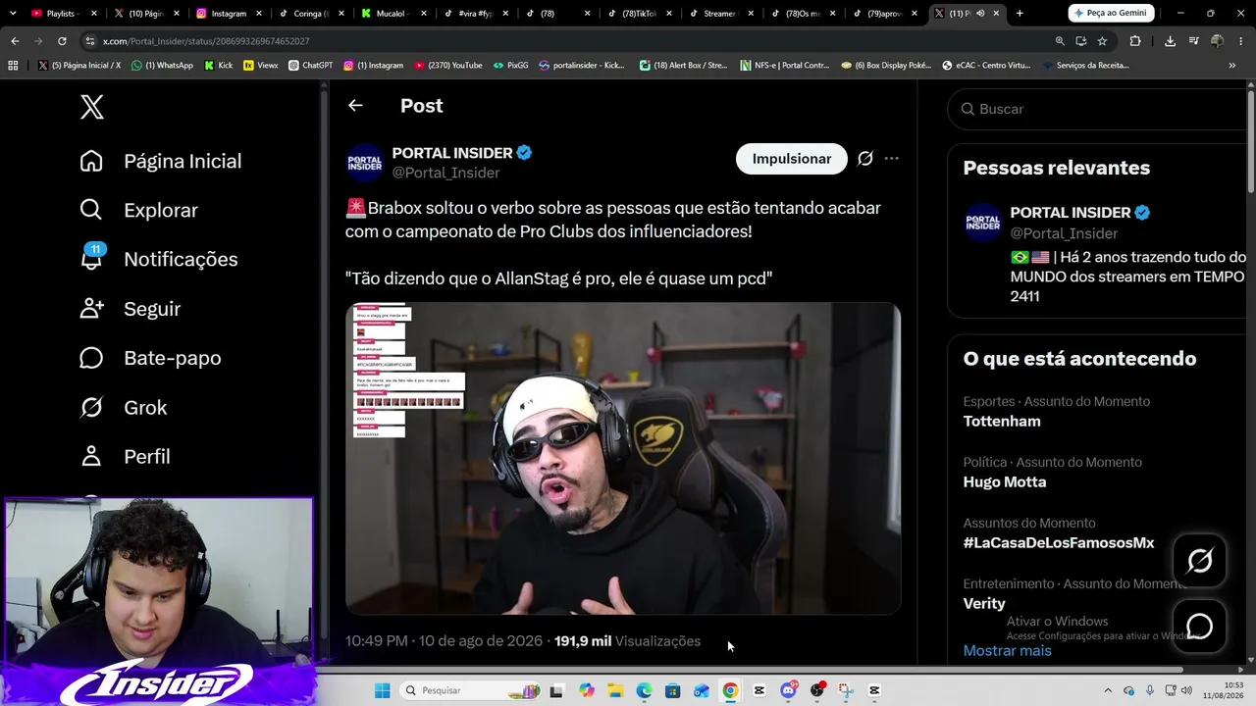Go to Página Inicial in sidebar
This screenshot has width=1256, height=706.
160,161
